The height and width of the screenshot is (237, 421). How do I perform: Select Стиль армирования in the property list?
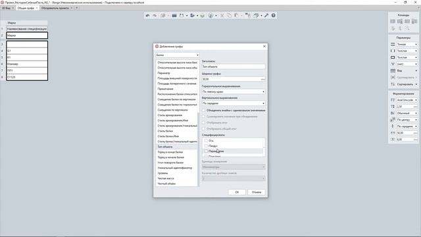(170, 115)
